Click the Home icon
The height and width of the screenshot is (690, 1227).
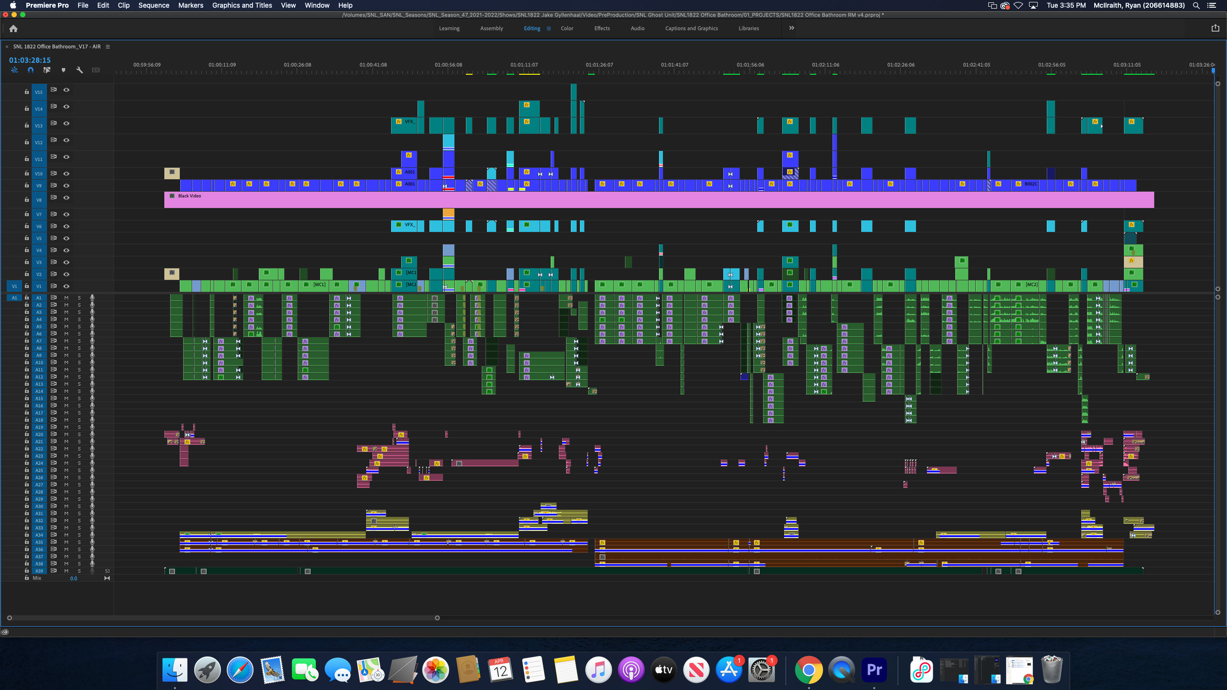(13, 29)
